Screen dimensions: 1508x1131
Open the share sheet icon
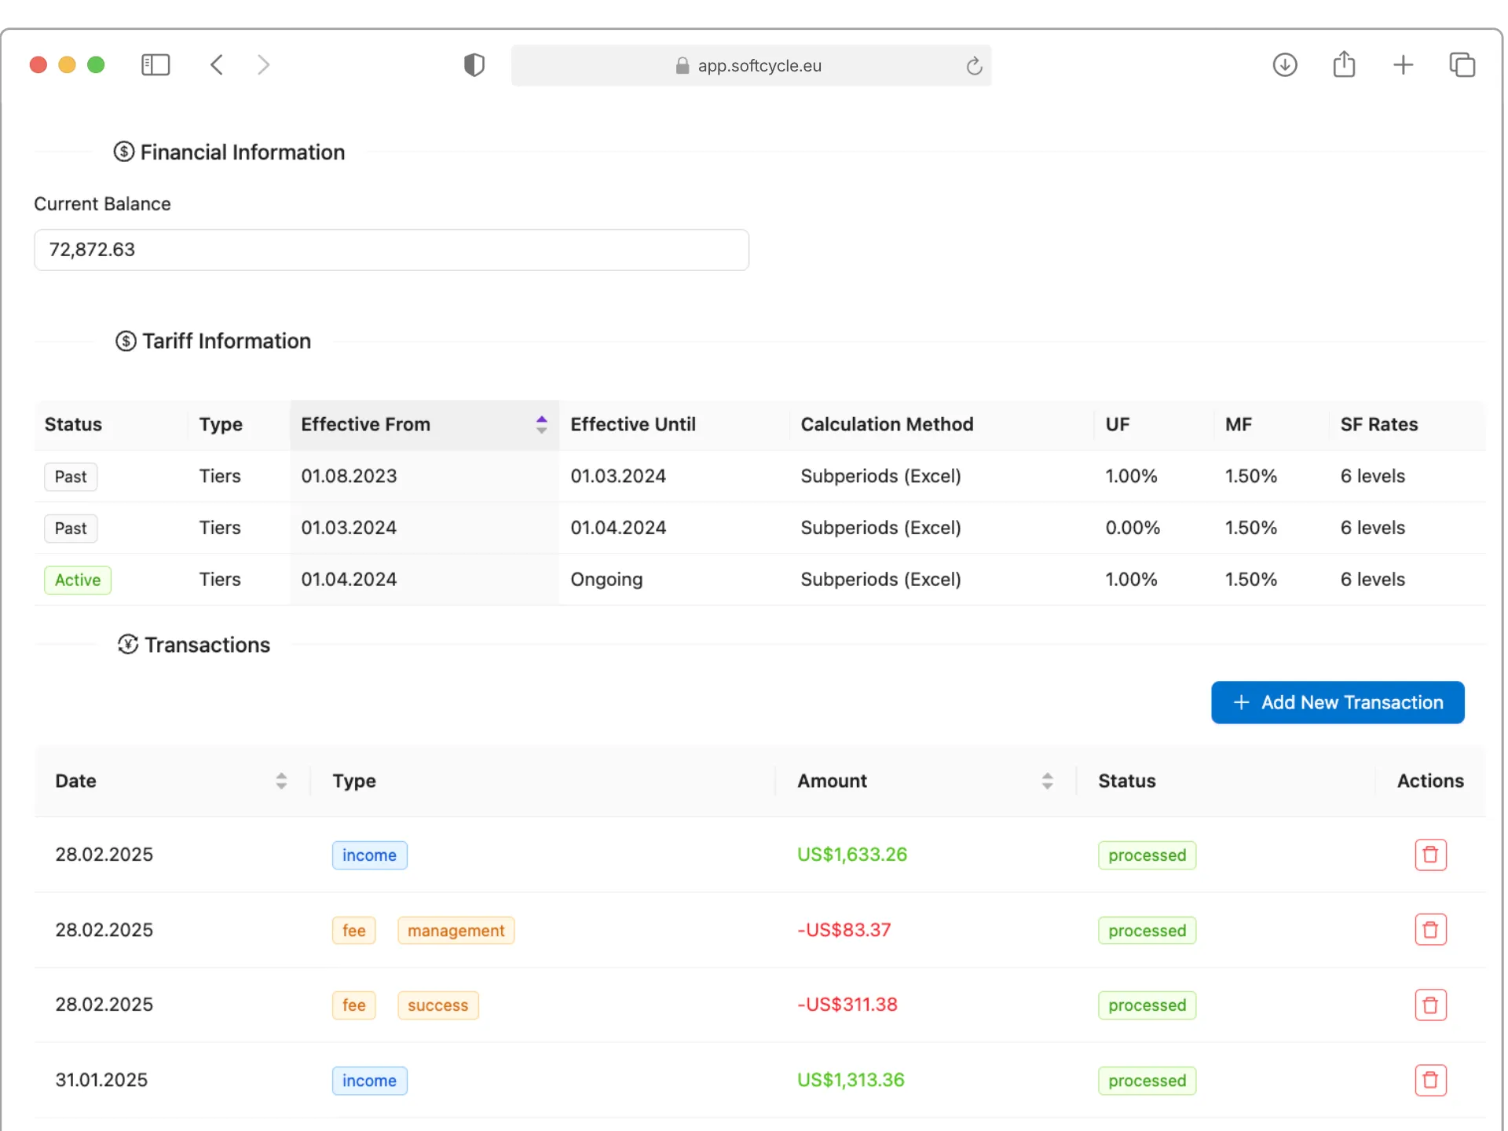click(x=1344, y=65)
